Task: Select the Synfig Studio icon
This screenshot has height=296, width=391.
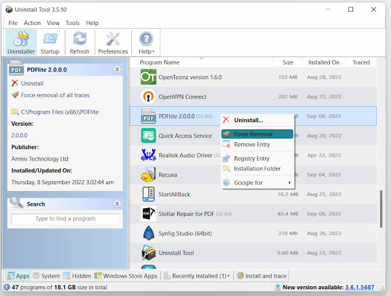Action: (148, 233)
